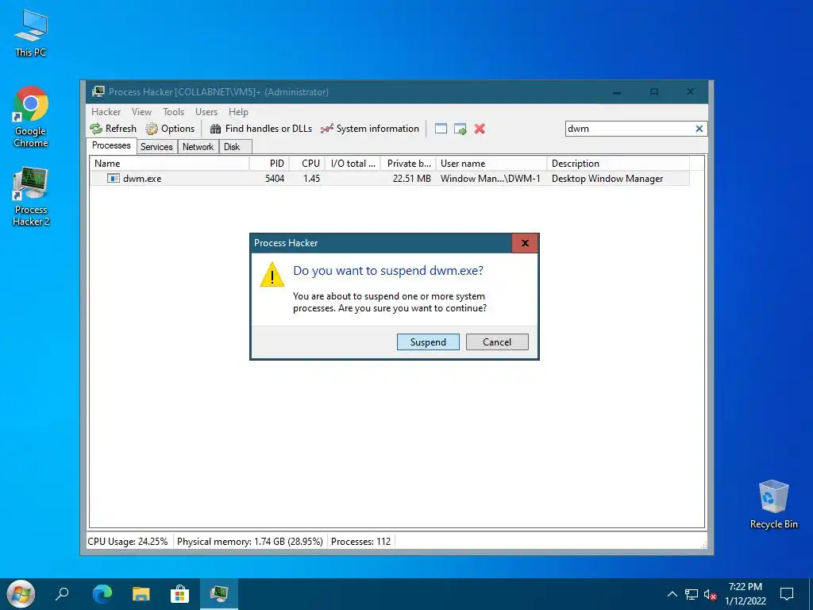Select the Processes tab
This screenshot has width=813, height=610.
click(x=111, y=146)
